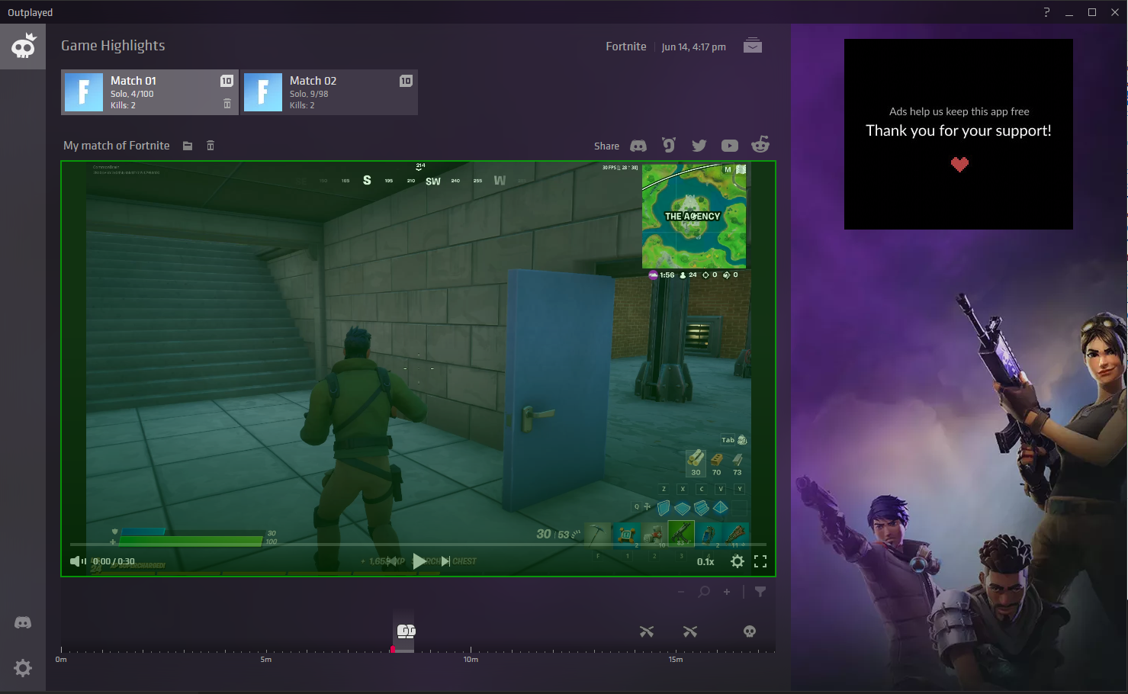Share clip to YouTube
Viewport: 1128px width, 694px height.
pyautogui.click(x=730, y=146)
